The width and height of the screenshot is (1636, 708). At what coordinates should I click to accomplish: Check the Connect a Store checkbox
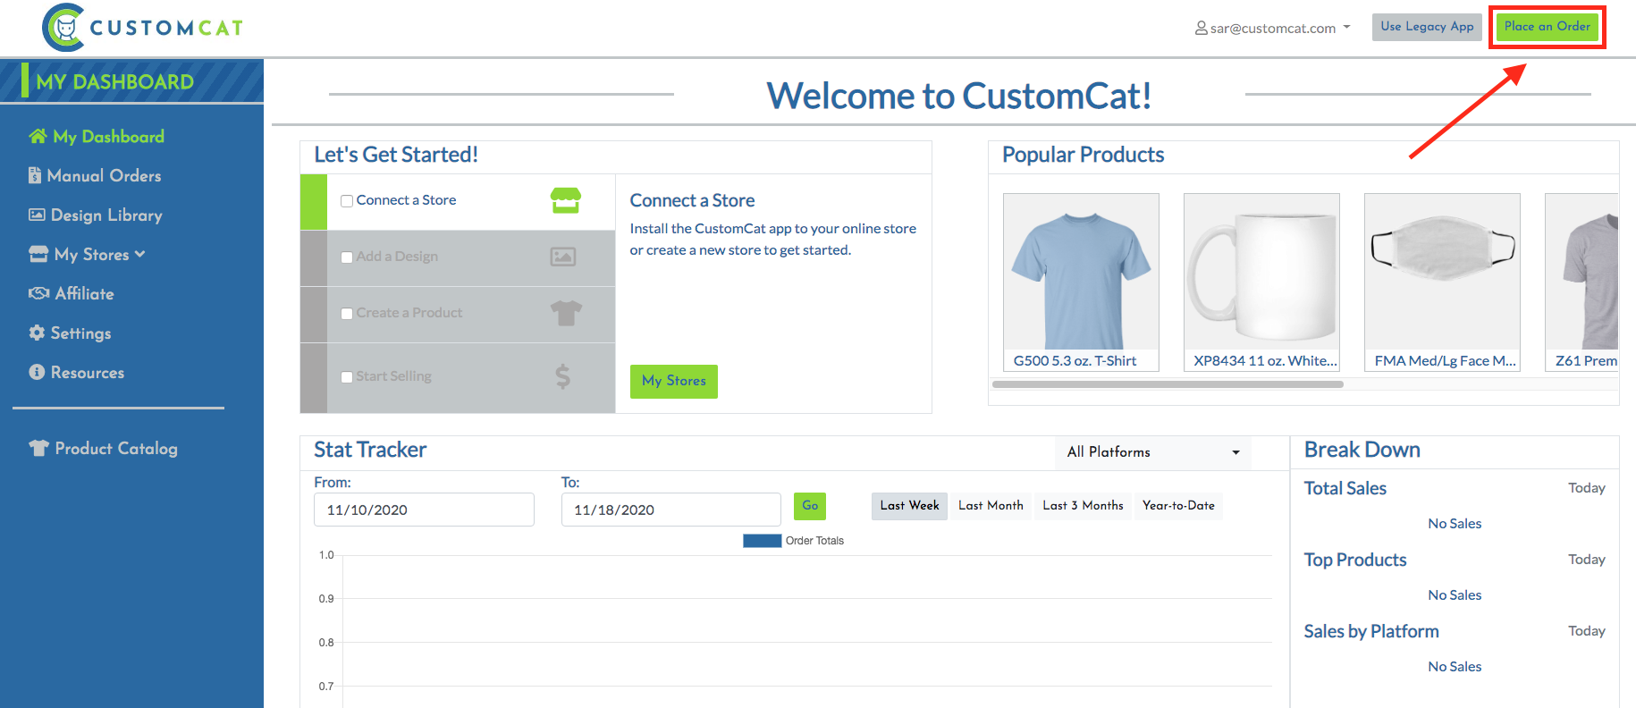pyautogui.click(x=347, y=201)
